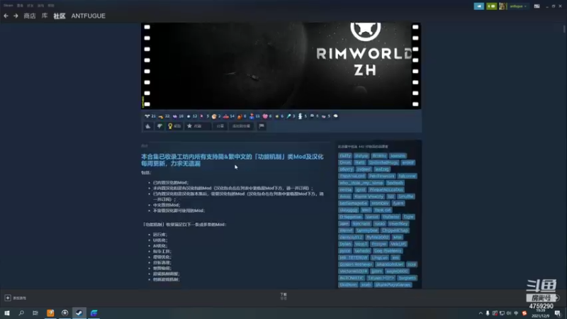The height and width of the screenshot is (319, 567).
Task: Open the Fluffy author tag
Action: (x=345, y=156)
